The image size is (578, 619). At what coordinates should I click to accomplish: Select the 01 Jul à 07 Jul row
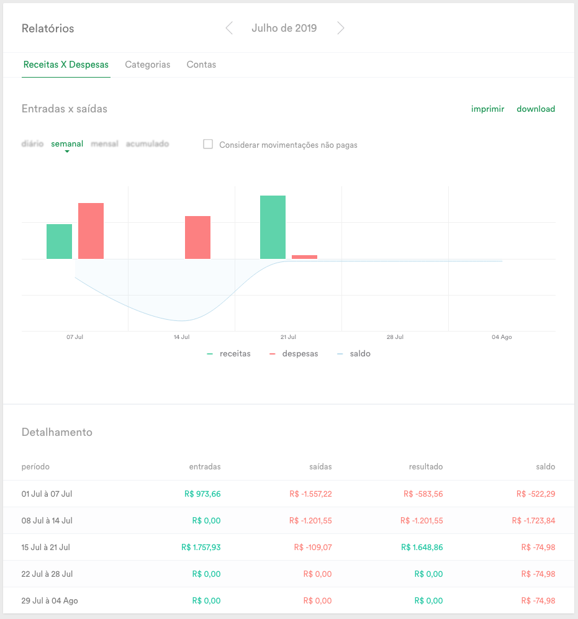289,494
